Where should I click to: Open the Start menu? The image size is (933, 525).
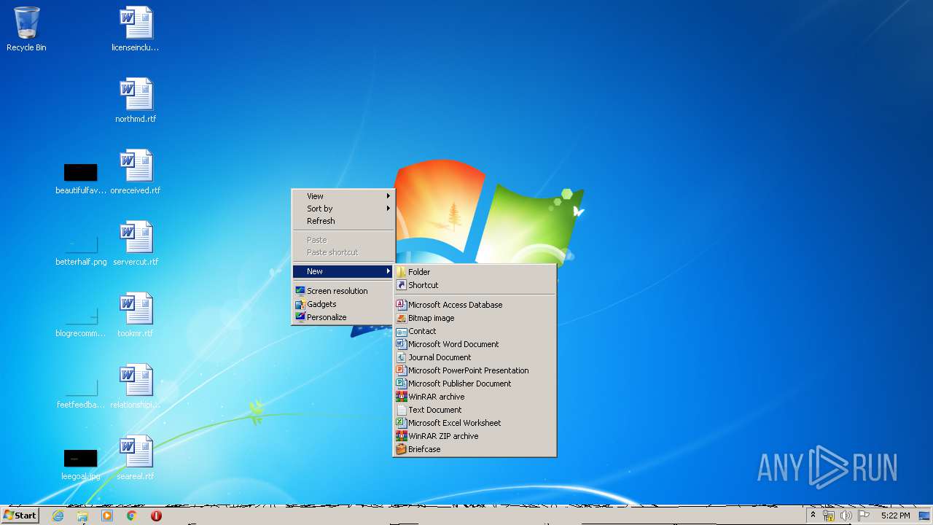coord(20,516)
